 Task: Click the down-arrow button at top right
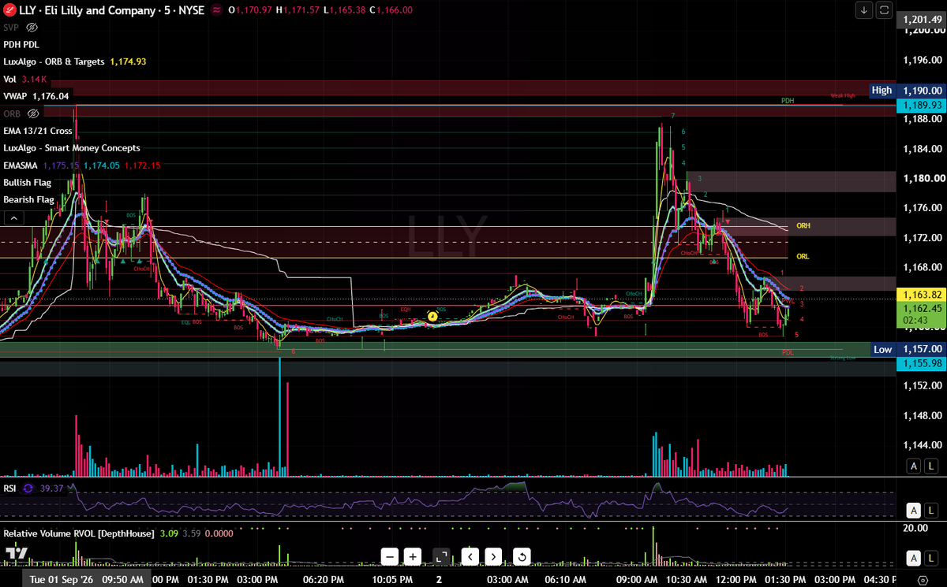click(x=865, y=10)
